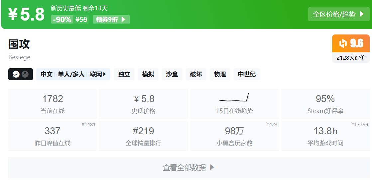The image size is (372, 180).
Task: Click the arrow beside 查看全部数据
Action: [x=212, y=167]
